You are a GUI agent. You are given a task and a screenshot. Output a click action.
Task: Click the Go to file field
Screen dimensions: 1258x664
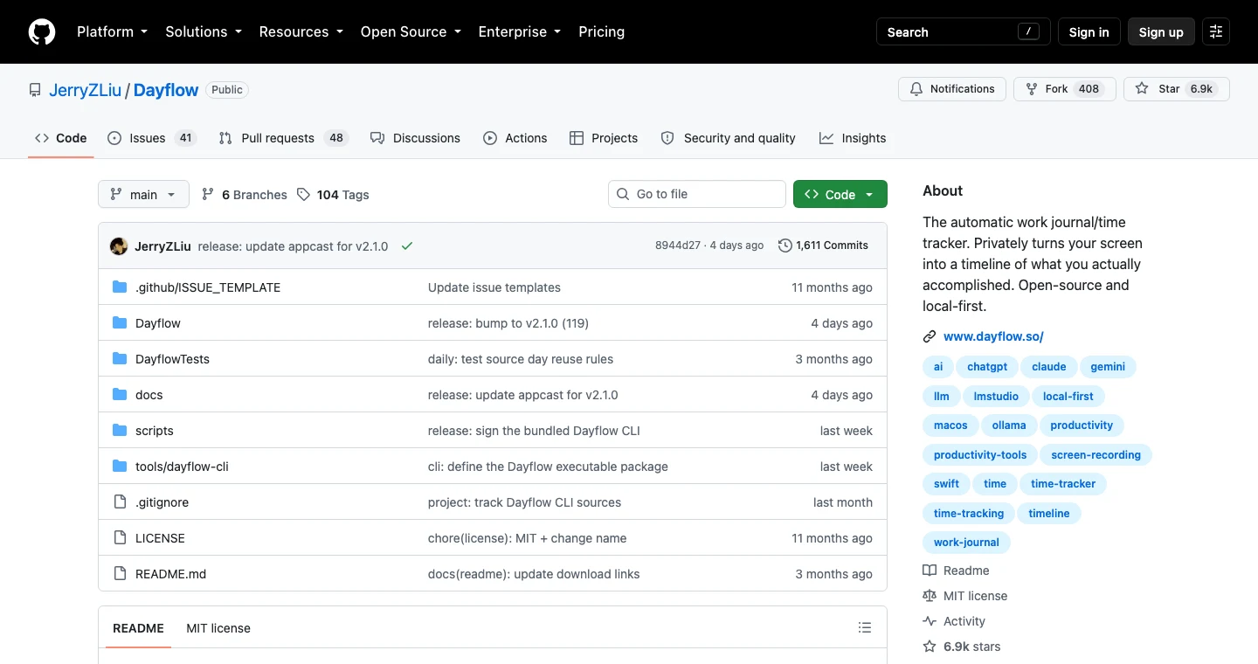[697, 194]
